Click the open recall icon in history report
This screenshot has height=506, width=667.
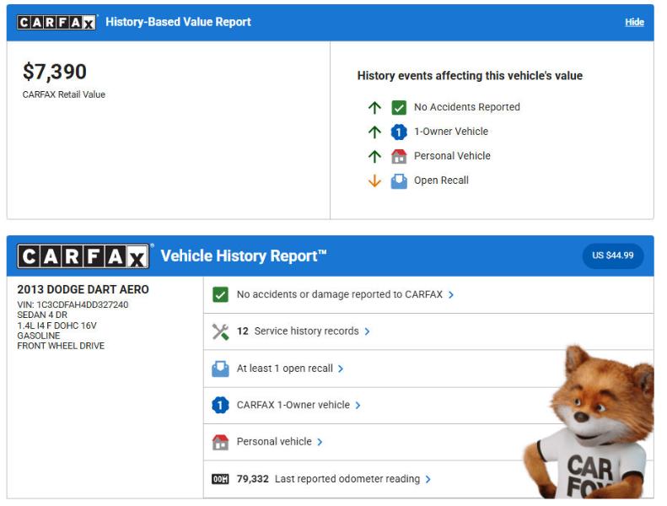220,369
